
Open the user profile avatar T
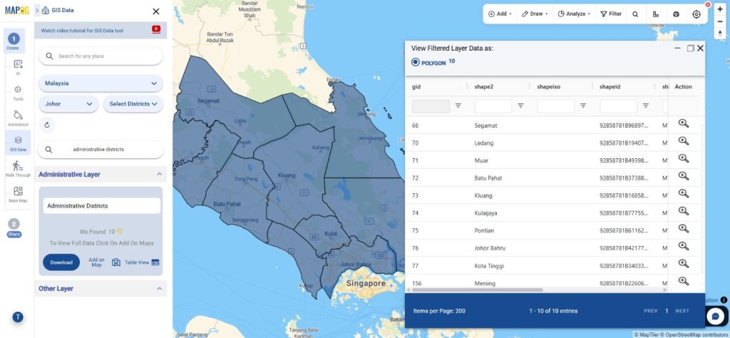(x=18, y=317)
